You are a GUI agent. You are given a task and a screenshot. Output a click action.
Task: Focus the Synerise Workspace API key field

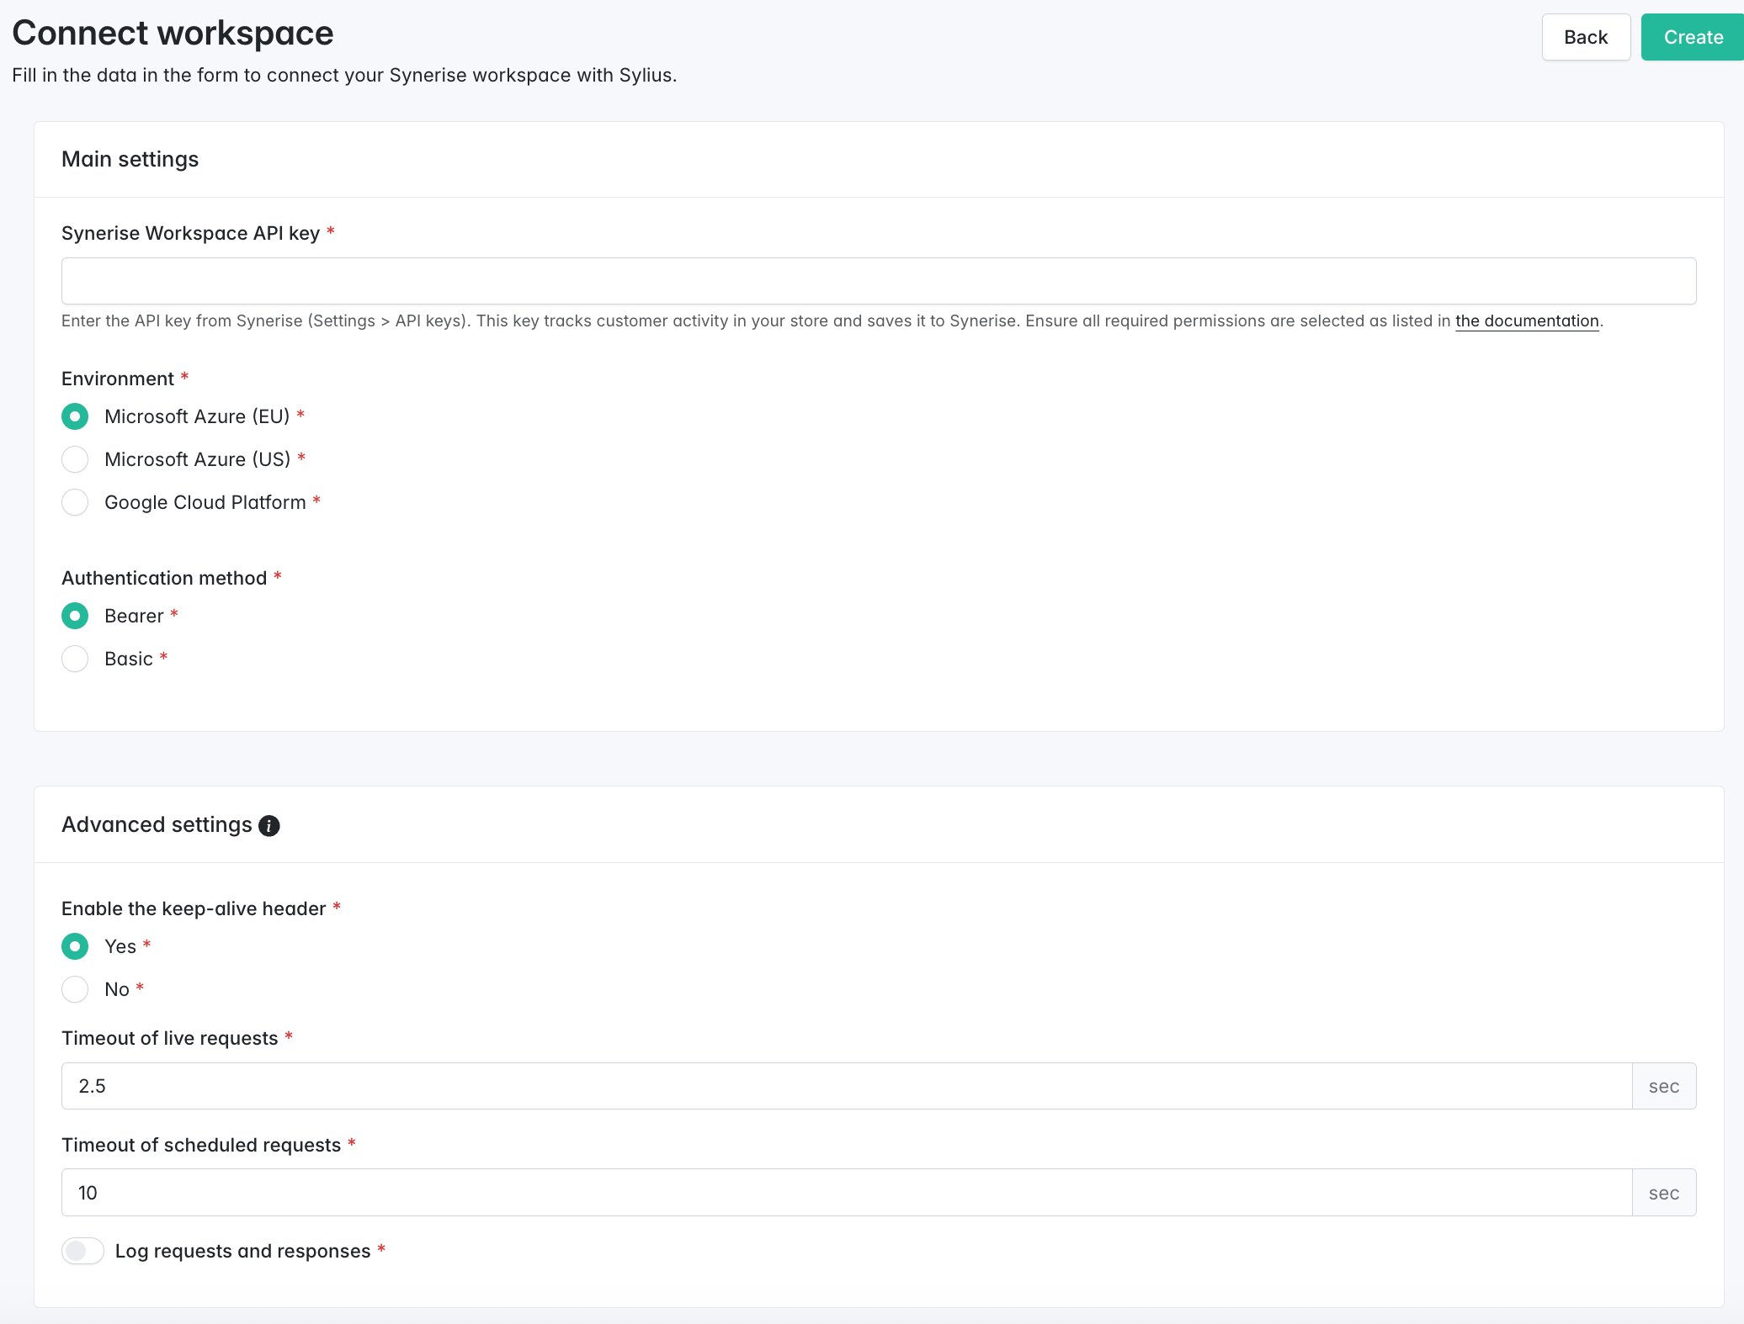(879, 281)
